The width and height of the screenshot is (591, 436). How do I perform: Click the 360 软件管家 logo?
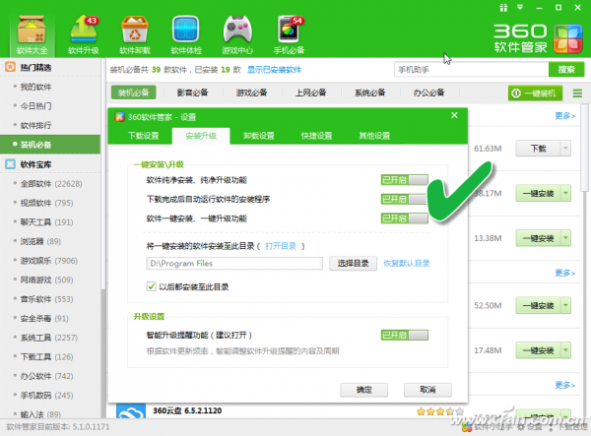point(538,38)
